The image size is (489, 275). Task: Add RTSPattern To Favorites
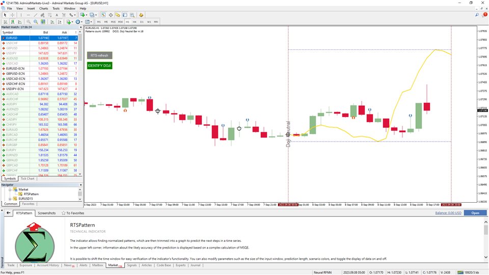click(73, 213)
